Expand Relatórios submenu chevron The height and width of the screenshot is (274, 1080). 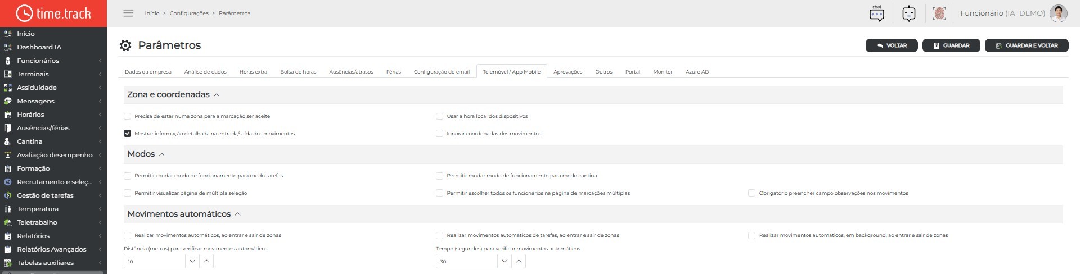(100, 236)
